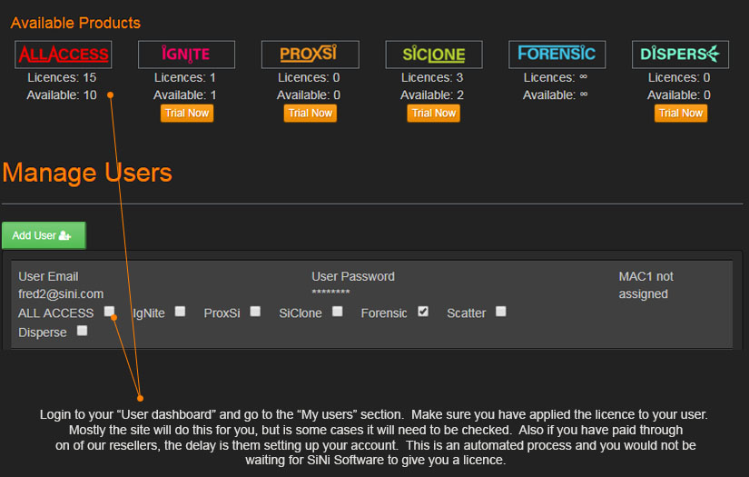Click the 'Available Products' heading
Viewport: 749px width, 477px height.
pyautogui.click(x=75, y=23)
